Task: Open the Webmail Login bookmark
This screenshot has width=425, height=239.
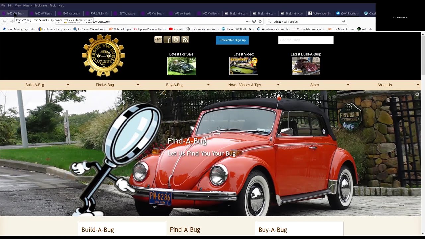Action: [120, 29]
